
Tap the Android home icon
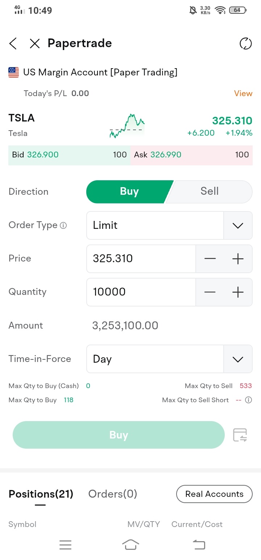pyautogui.click(x=130, y=544)
